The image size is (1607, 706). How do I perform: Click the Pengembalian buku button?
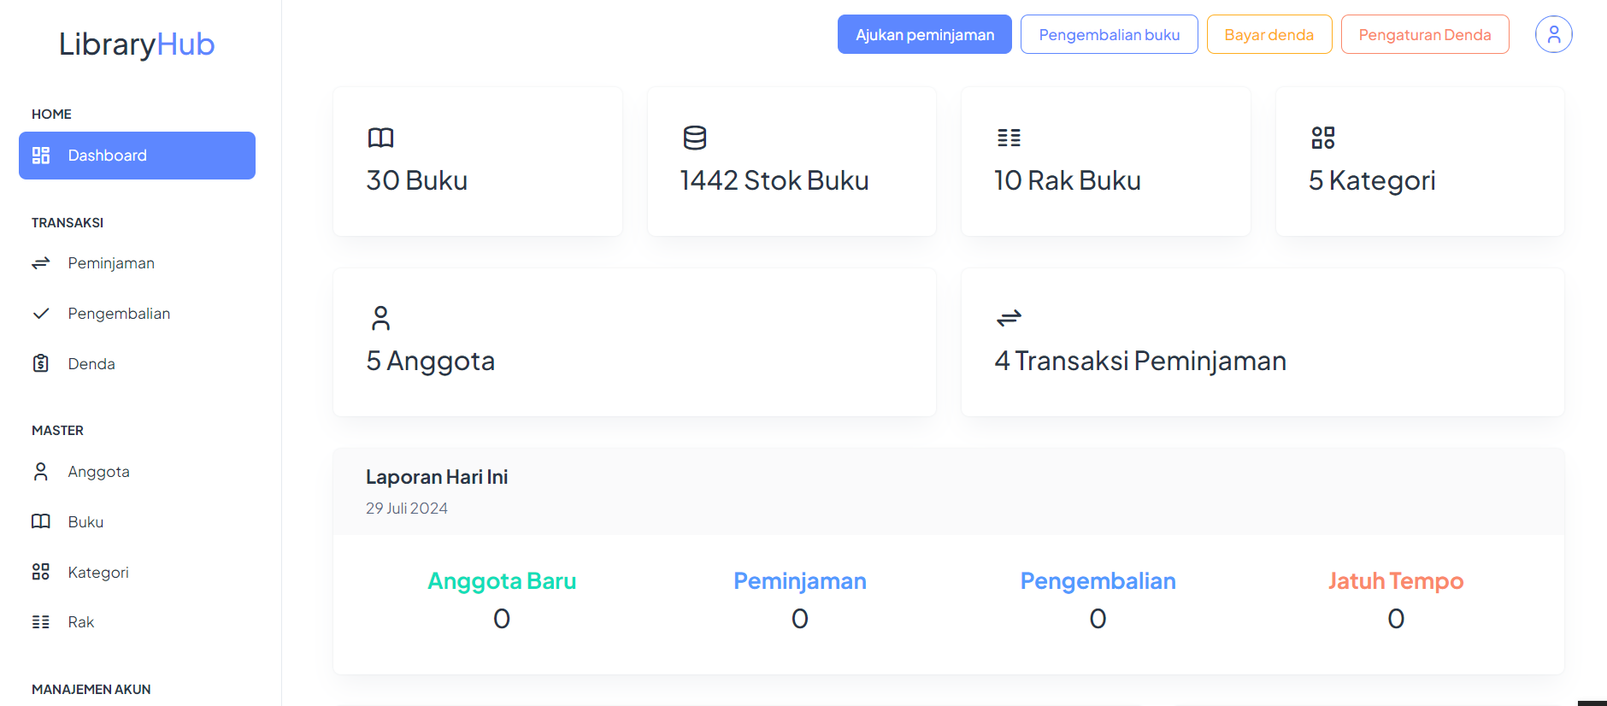point(1109,34)
